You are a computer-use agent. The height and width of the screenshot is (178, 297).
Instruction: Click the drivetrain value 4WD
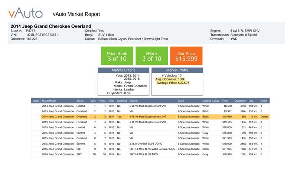pyautogui.click(x=234, y=39)
